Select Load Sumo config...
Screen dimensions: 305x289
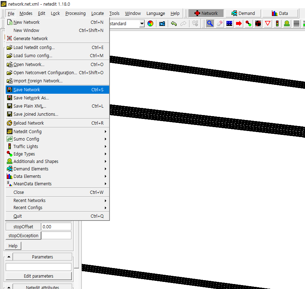58,56
